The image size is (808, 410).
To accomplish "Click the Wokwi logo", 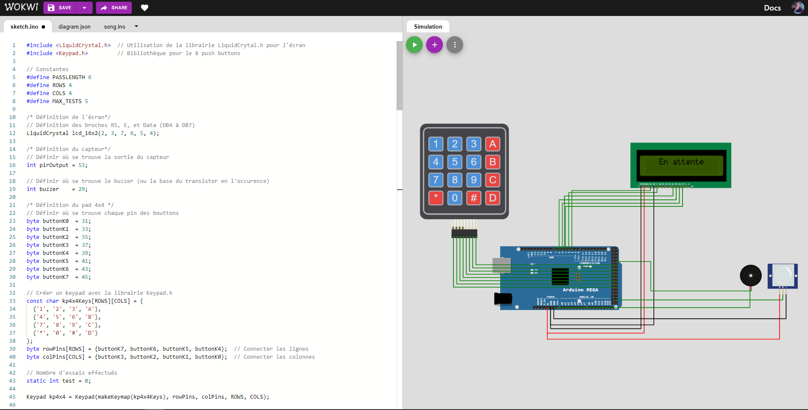I will click(21, 7).
